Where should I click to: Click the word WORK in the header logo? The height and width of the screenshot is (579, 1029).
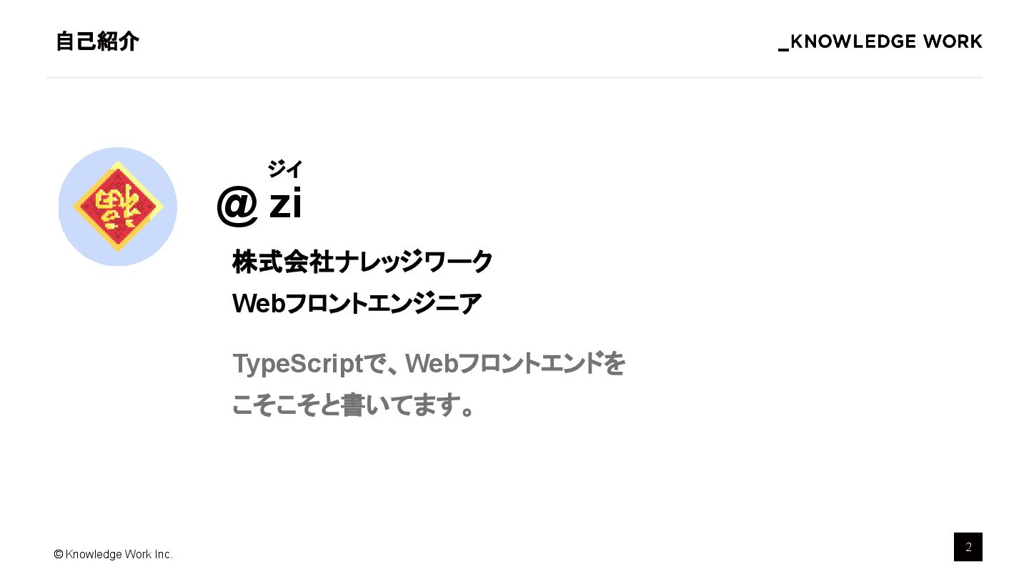click(x=953, y=41)
